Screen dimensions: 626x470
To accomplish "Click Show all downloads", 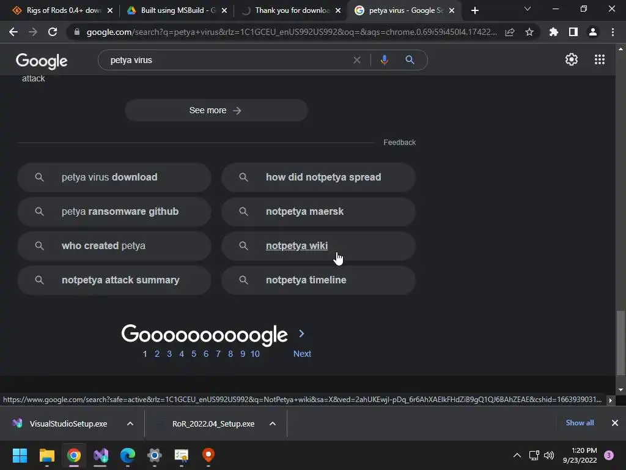I will pyautogui.click(x=580, y=423).
